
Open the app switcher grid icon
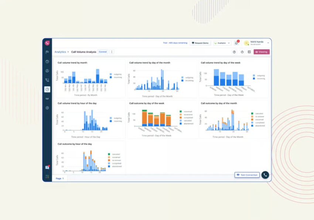pyautogui.click(x=47, y=177)
